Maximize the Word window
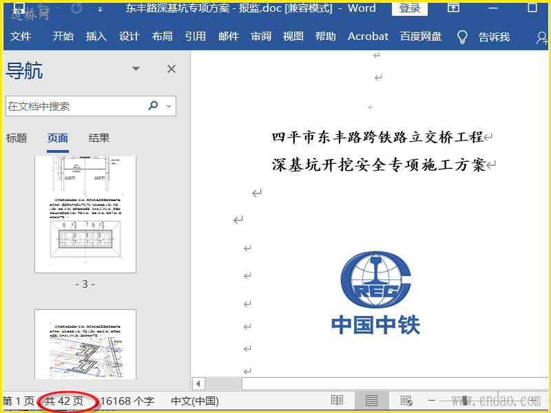This screenshot has width=551, height=413. 532,8
